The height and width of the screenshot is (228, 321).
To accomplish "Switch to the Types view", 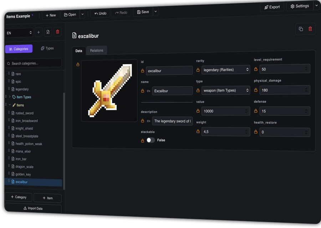I will [47, 48].
